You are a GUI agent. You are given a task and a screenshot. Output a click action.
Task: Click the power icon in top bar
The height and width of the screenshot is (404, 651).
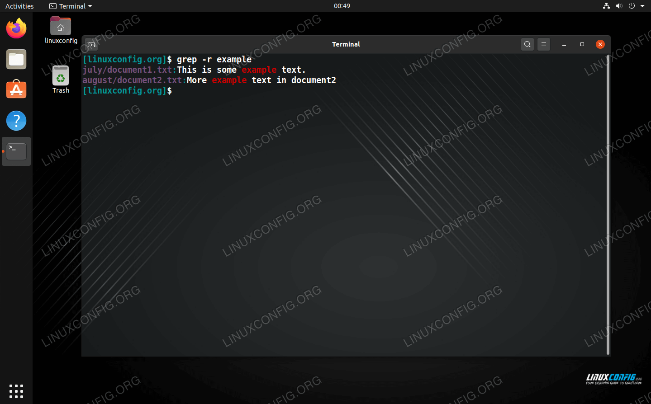[632, 6]
